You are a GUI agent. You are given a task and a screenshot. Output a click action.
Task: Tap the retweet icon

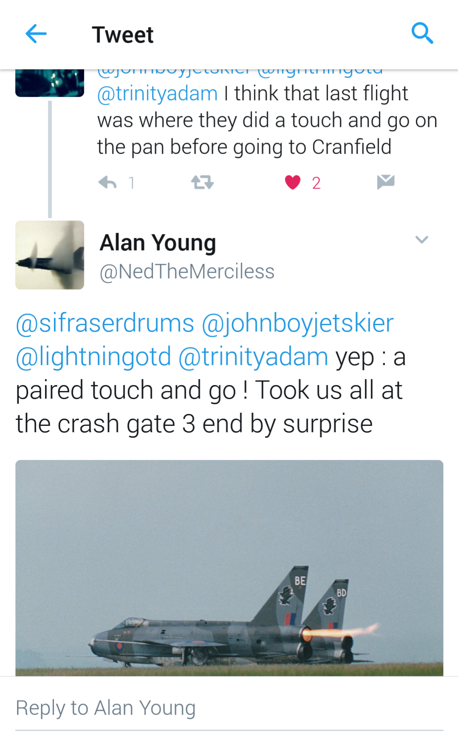pos(202,183)
